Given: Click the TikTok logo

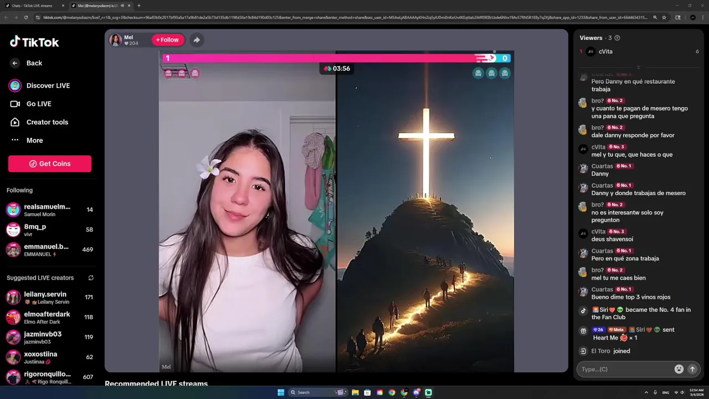Looking at the screenshot, I should 34,42.
